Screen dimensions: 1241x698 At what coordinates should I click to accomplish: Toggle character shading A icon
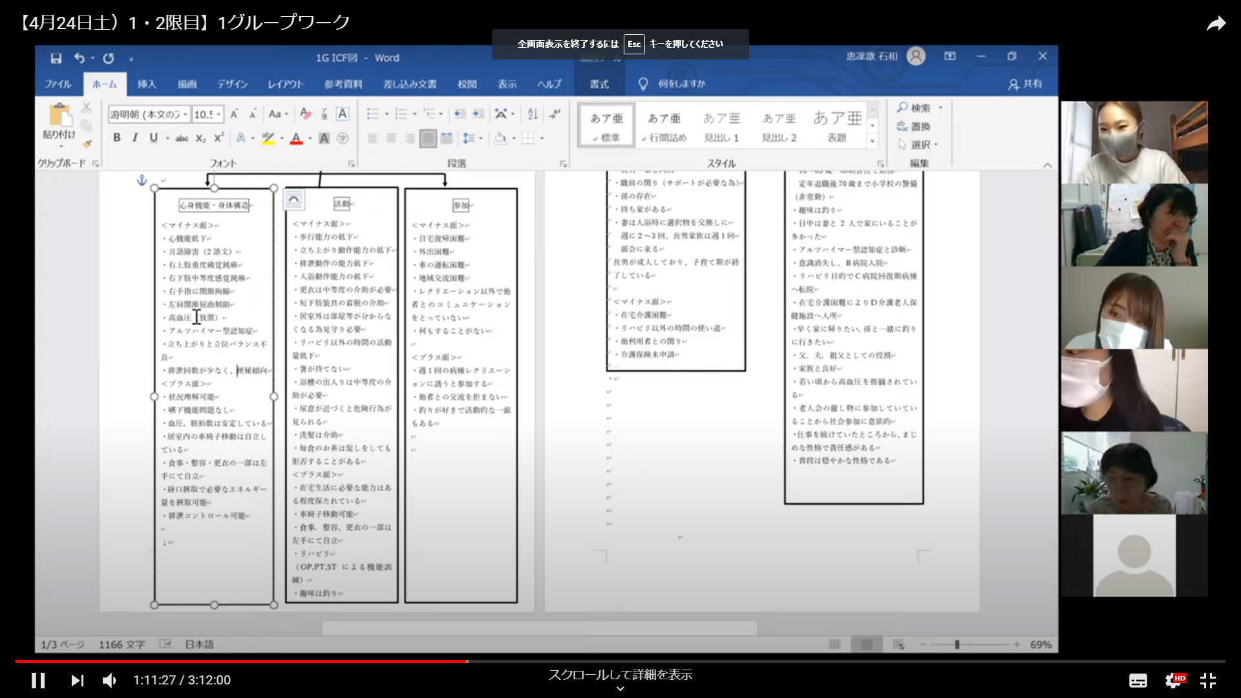coord(324,138)
